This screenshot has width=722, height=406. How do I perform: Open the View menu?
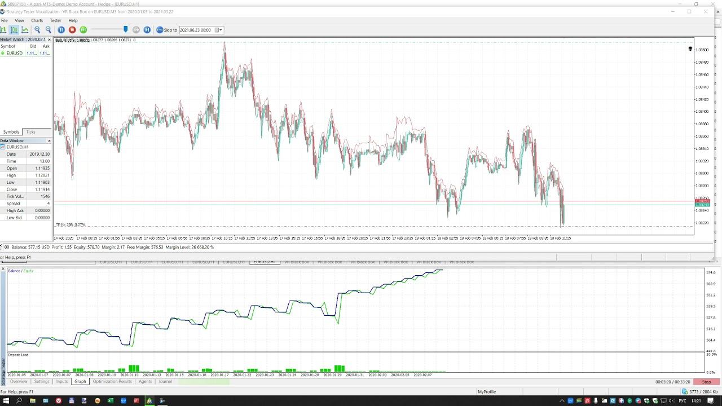coord(19,20)
